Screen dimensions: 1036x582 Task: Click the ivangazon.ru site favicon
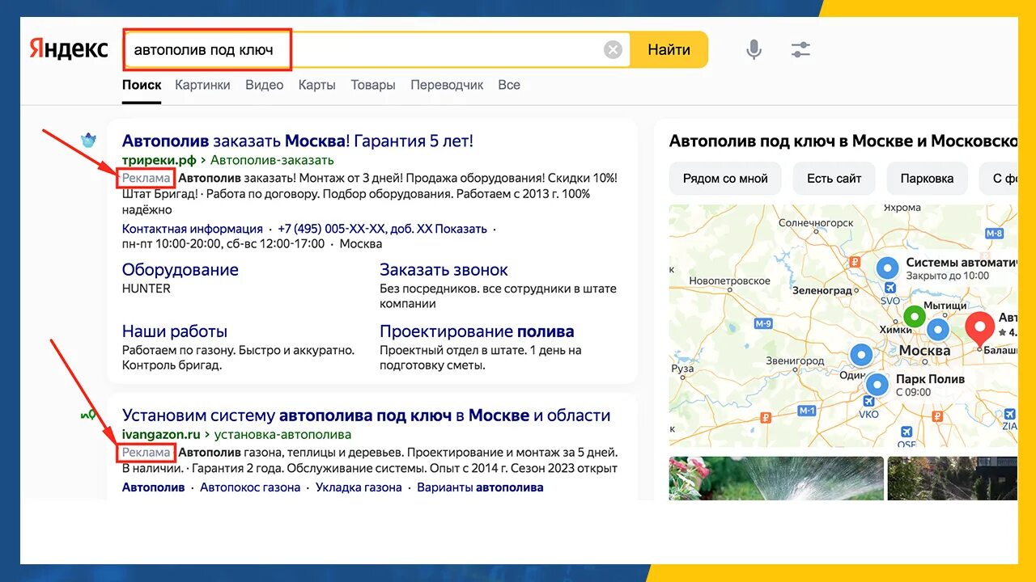(88, 415)
